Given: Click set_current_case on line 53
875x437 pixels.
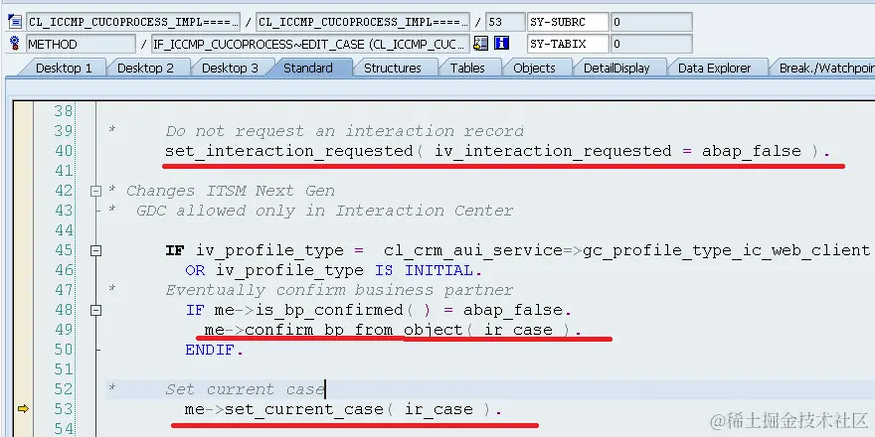Looking at the screenshot, I should click(x=304, y=409).
